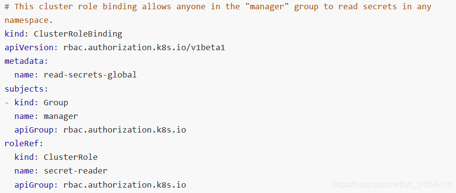Click the metadata key
The width and height of the screenshot is (456, 193).
[x=24, y=61]
